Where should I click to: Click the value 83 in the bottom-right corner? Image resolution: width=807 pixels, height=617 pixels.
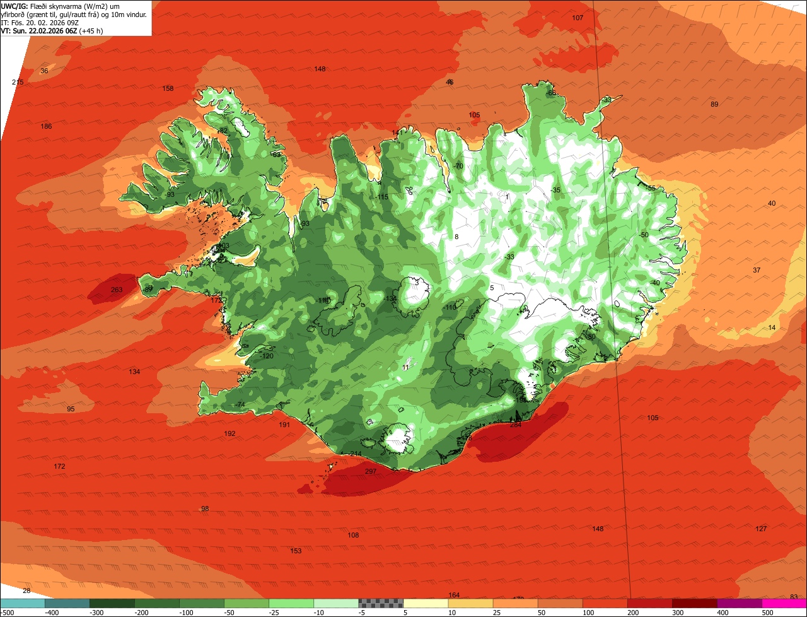pyautogui.click(x=793, y=597)
